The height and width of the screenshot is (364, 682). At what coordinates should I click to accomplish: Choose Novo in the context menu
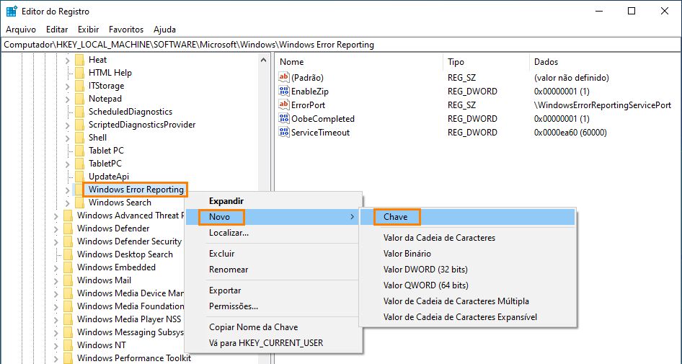tap(273, 216)
